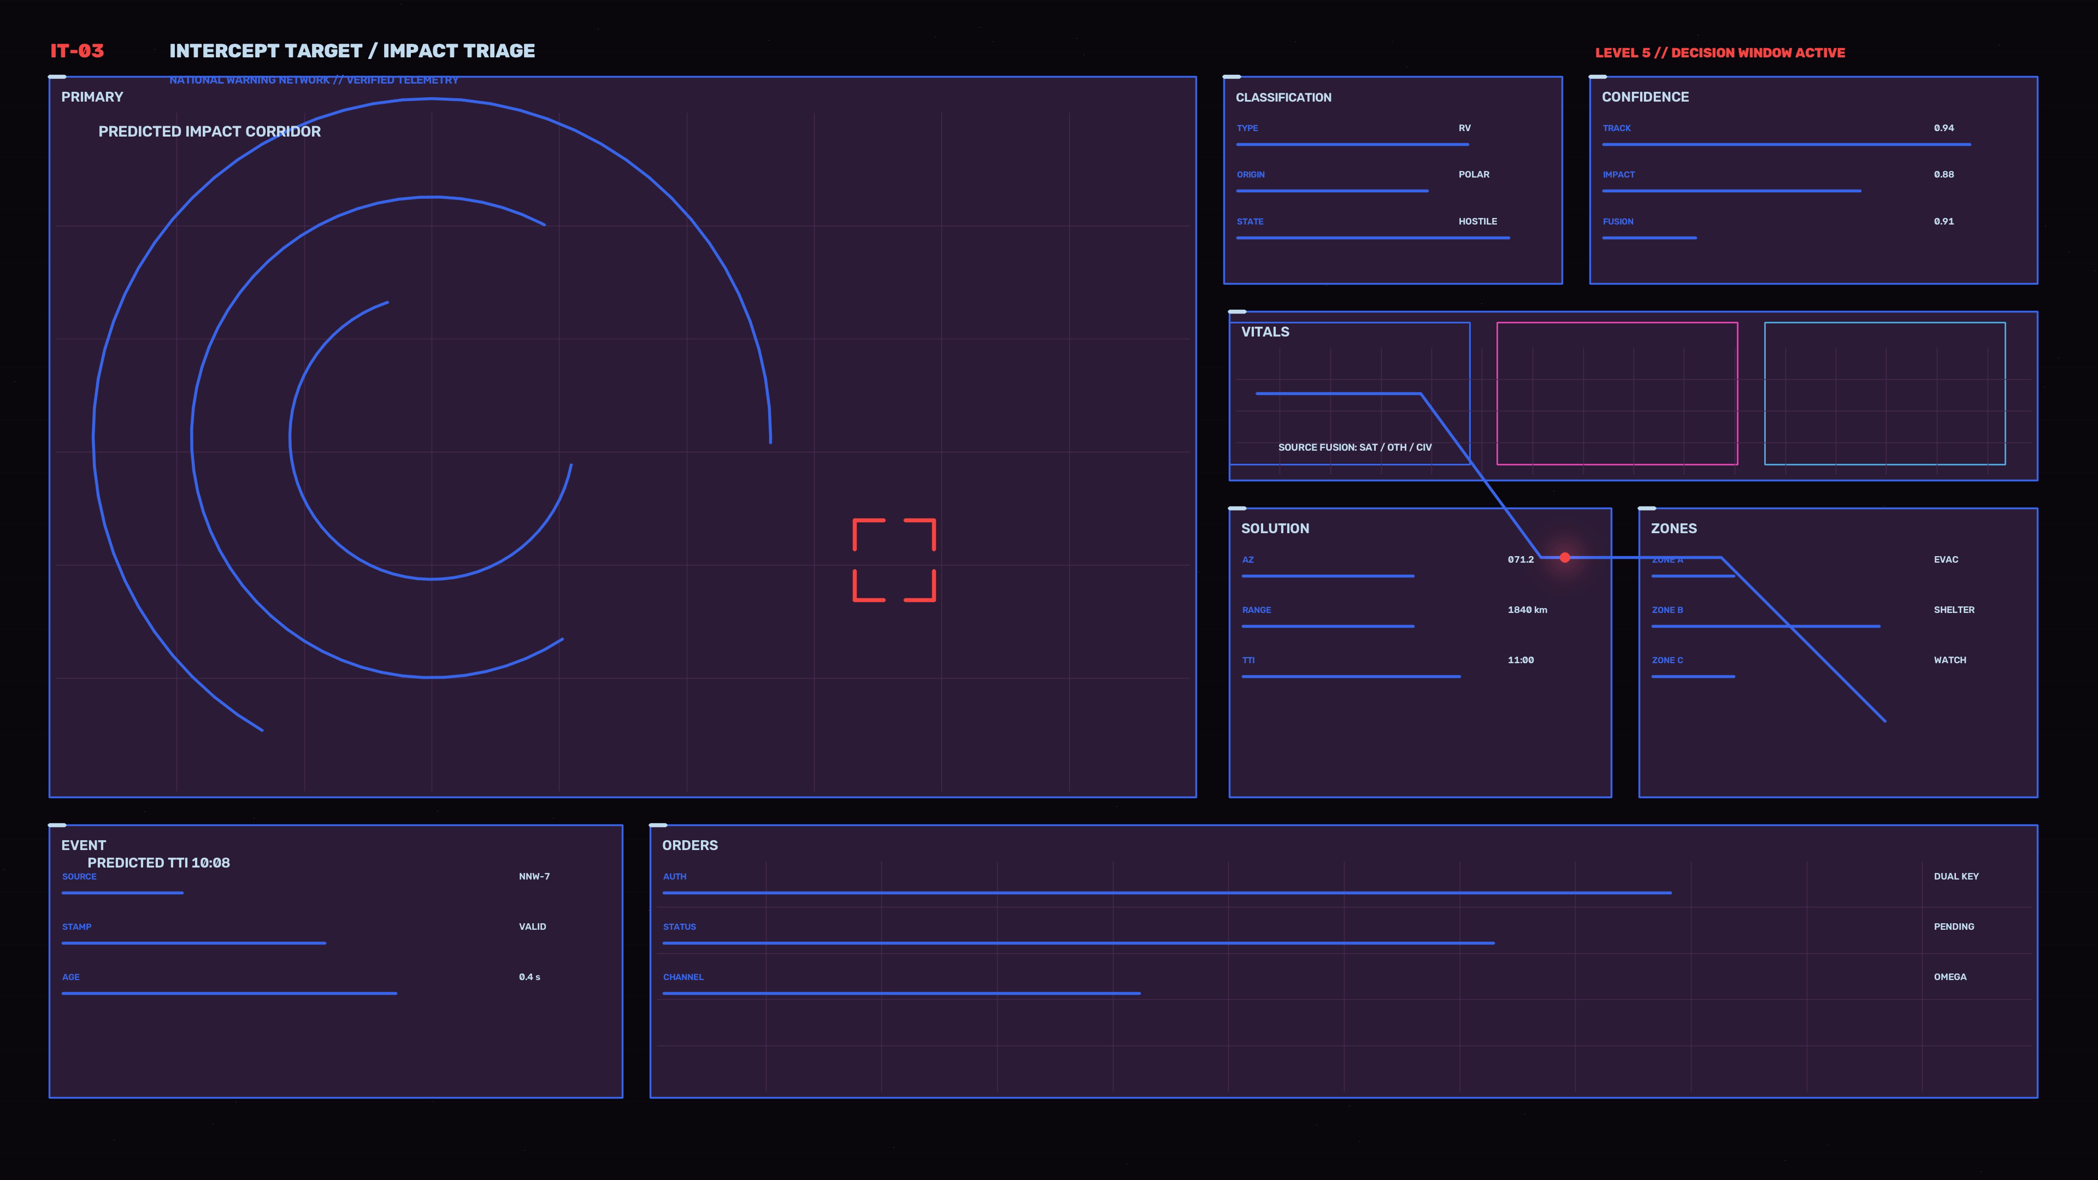Click the AUTH value DUAL KEY
The height and width of the screenshot is (1180, 2098).
[x=1956, y=876]
